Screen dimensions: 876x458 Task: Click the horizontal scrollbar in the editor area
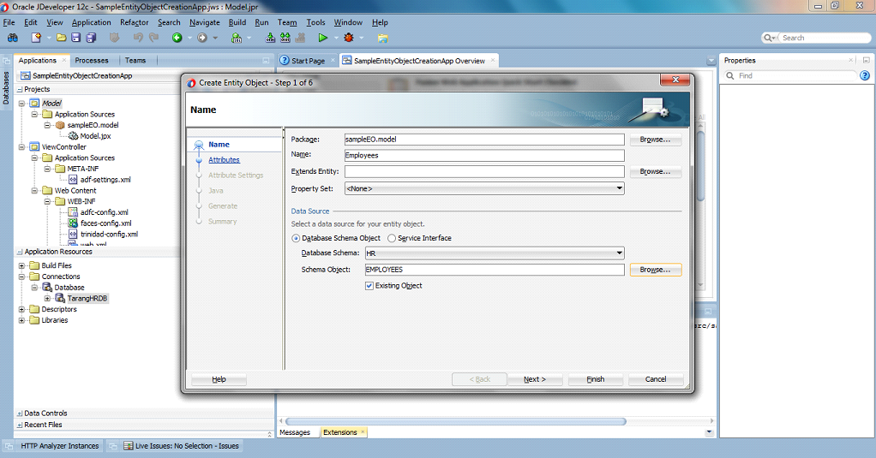point(456,421)
